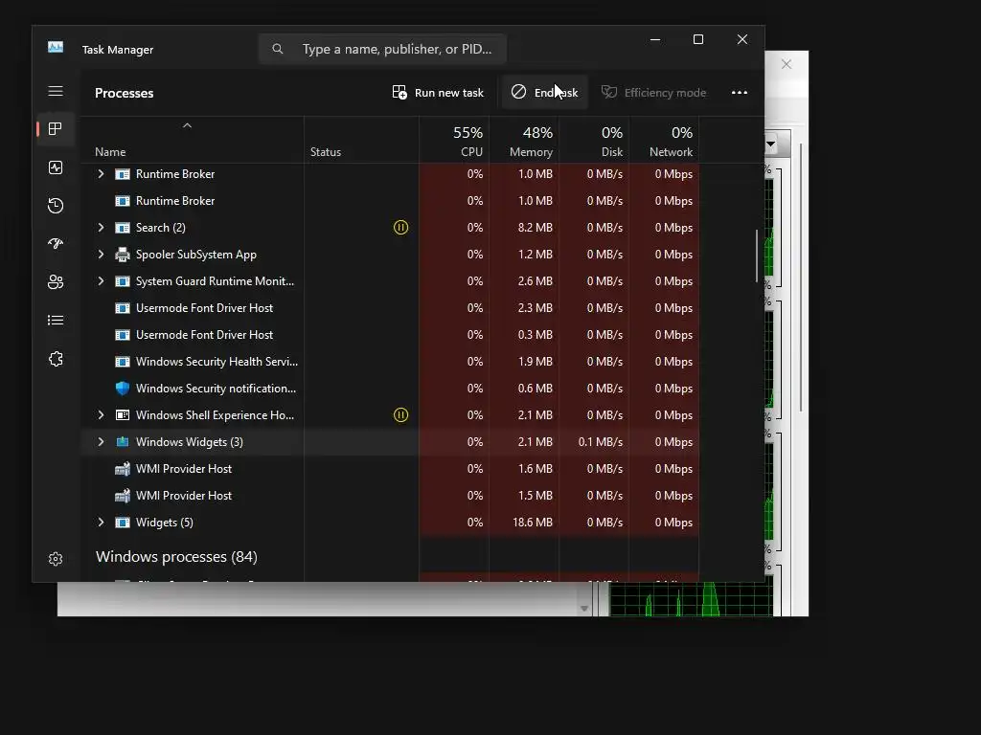Click the Windows processes (84) group heading
981x735 pixels.
pyautogui.click(x=176, y=557)
